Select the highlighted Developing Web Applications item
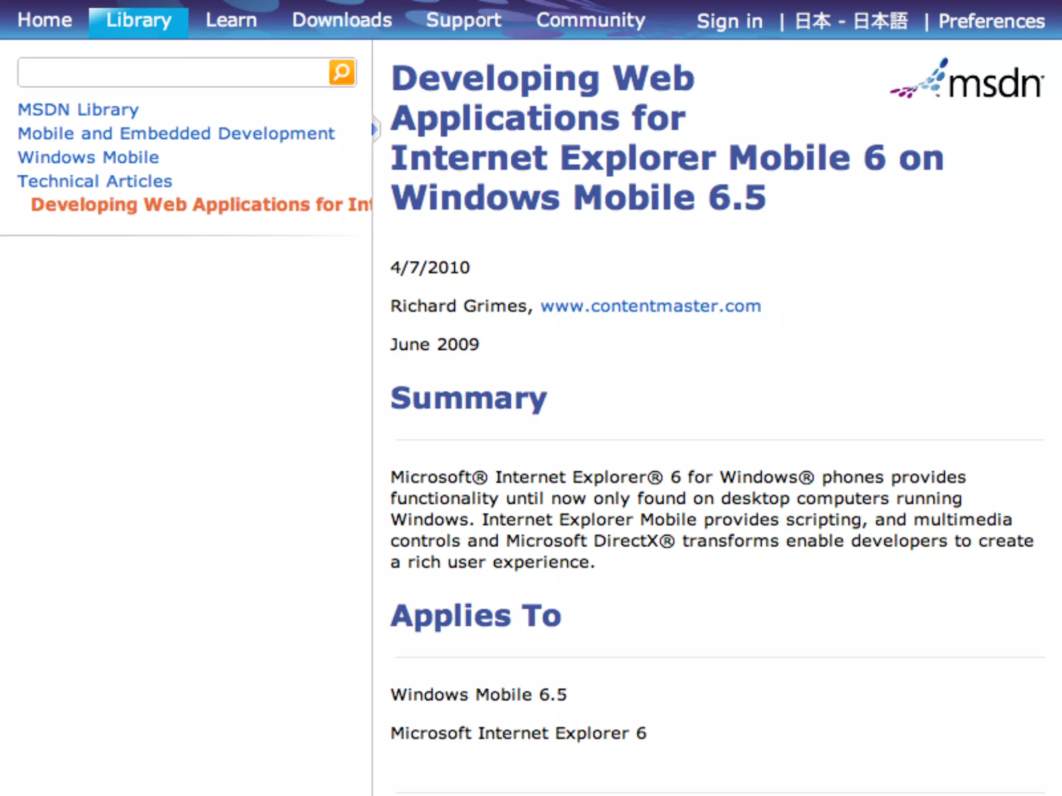Screen dimensions: 1062x796 click(x=201, y=205)
